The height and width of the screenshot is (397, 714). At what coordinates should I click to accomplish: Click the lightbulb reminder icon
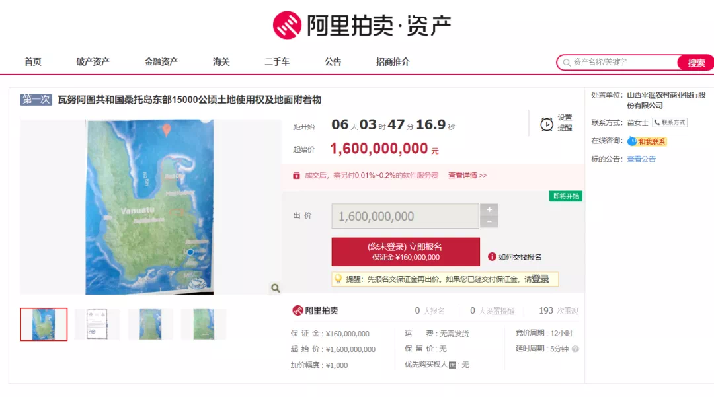click(338, 279)
